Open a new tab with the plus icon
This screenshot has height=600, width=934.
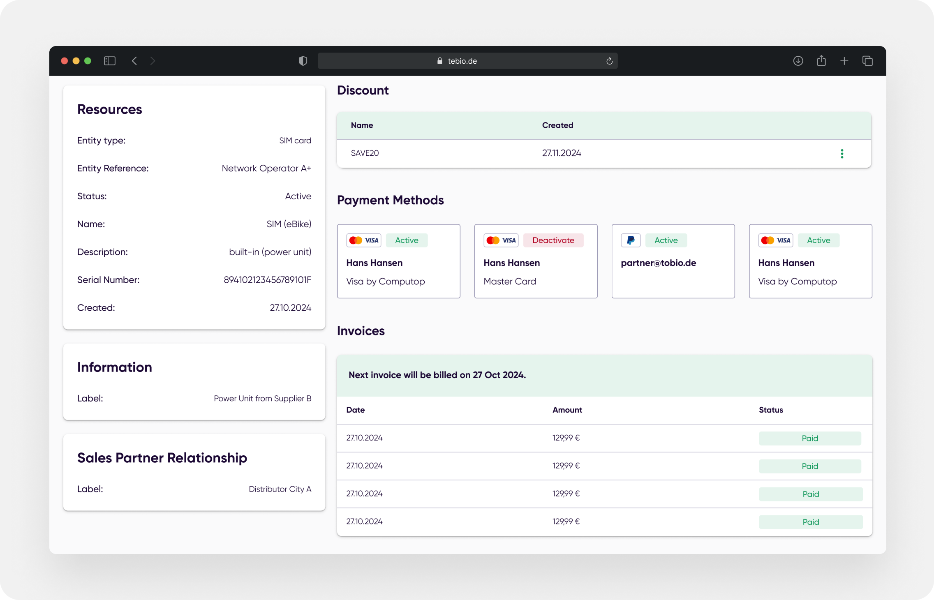coord(844,61)
